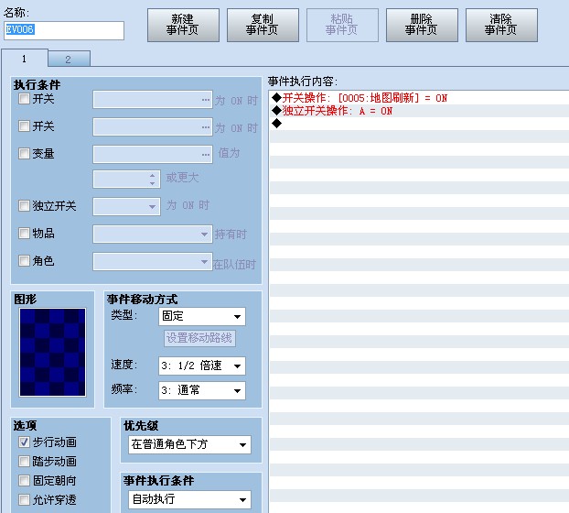The image size is (569, 513).
Task: Click the 名称 field containing EV006
Action: pos(64,30)
